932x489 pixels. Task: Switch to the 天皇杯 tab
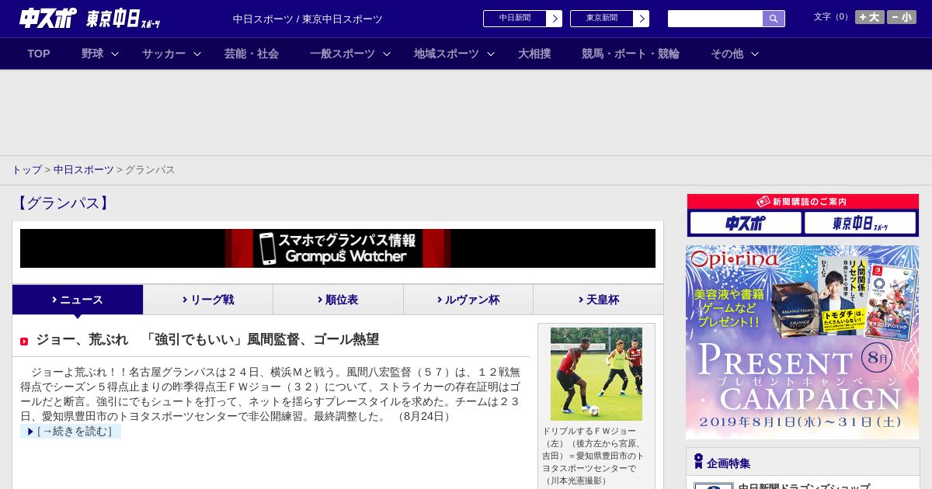click(598, 300)
